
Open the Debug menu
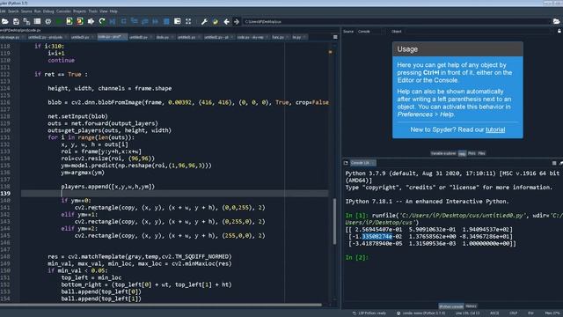click(48, 11)
